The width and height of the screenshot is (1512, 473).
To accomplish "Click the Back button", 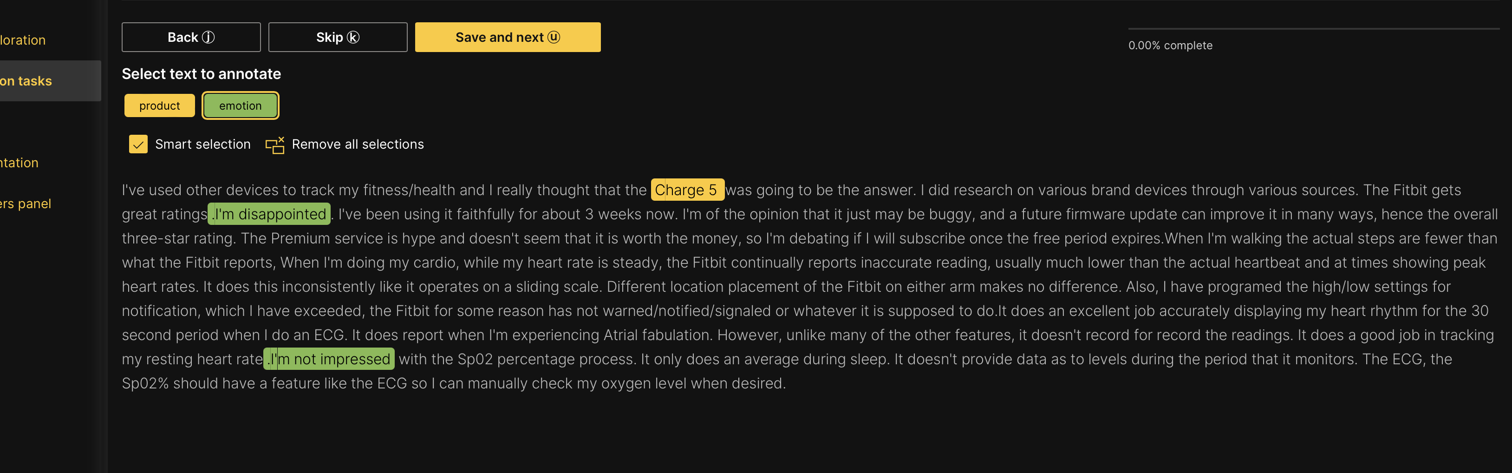I will point(191,37).
